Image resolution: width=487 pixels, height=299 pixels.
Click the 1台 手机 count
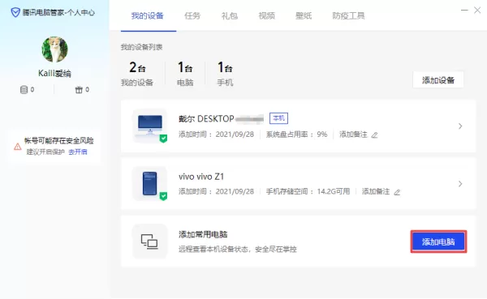[x=225, y=74]
